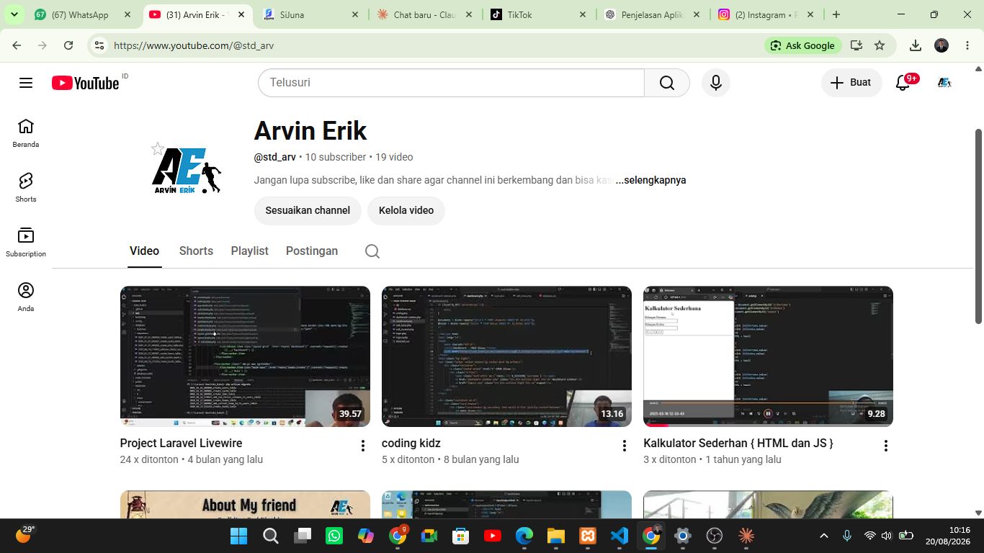984x553 pixels.
Task: Open options for coding kidz video
Action: [625, 446]
